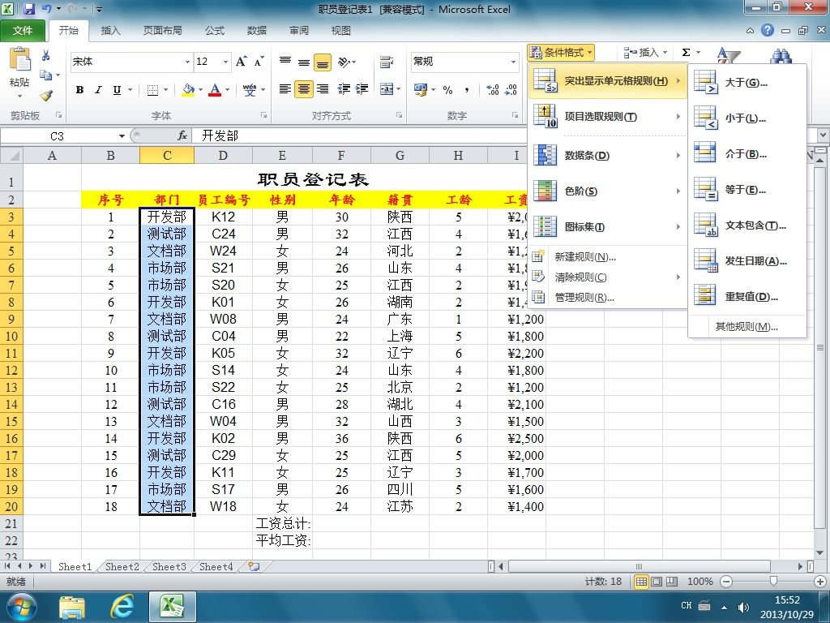Click the AutoSum sigma icon
Viewport: 830px width, 623px height.
[x=686, y=53]
